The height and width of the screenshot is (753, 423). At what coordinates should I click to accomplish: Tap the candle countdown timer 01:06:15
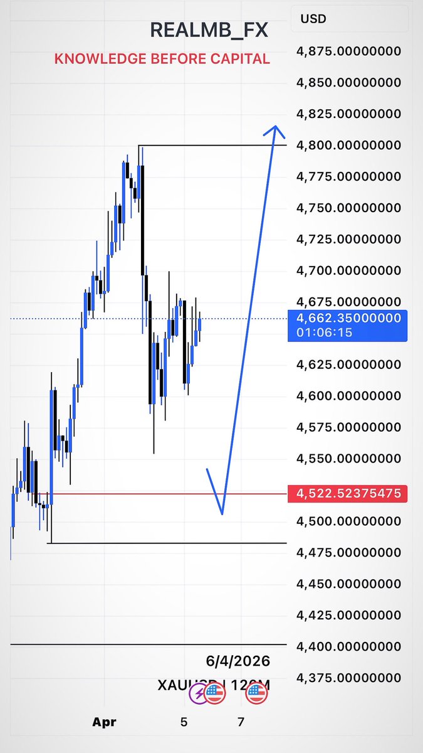(x=325, y=333)
